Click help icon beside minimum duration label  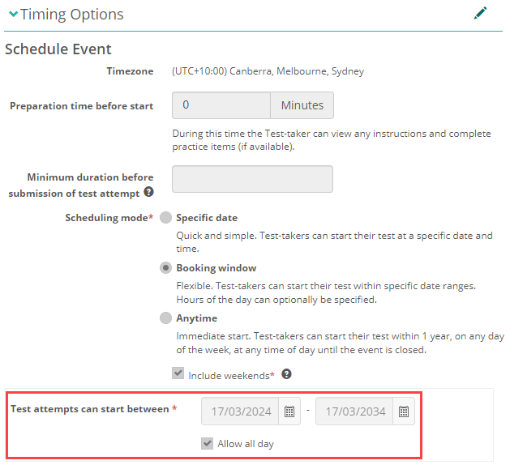click(x=148, y=193)
